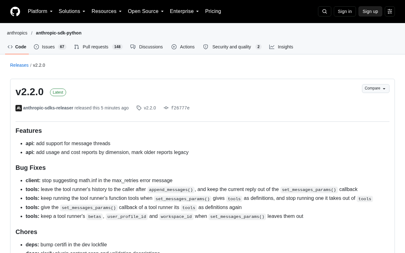Go to the Pricing page

coord(213,11)
